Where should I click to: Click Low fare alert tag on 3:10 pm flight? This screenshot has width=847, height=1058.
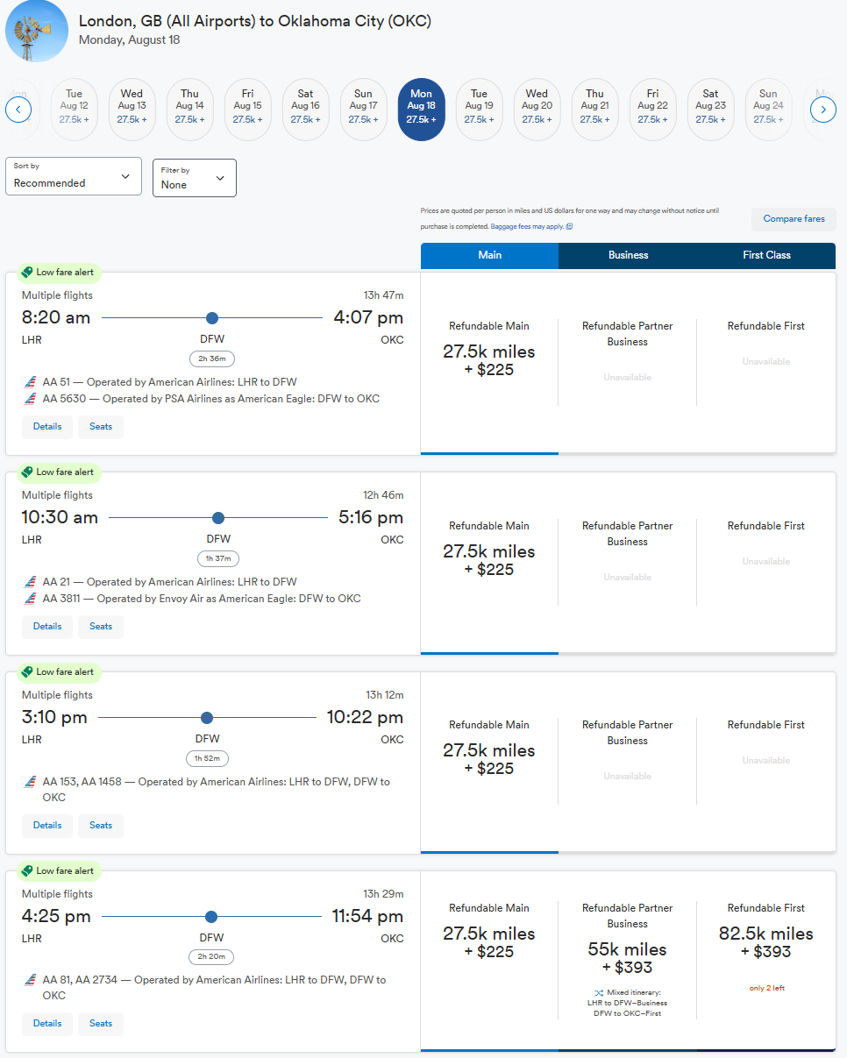(x=59, y=672)
